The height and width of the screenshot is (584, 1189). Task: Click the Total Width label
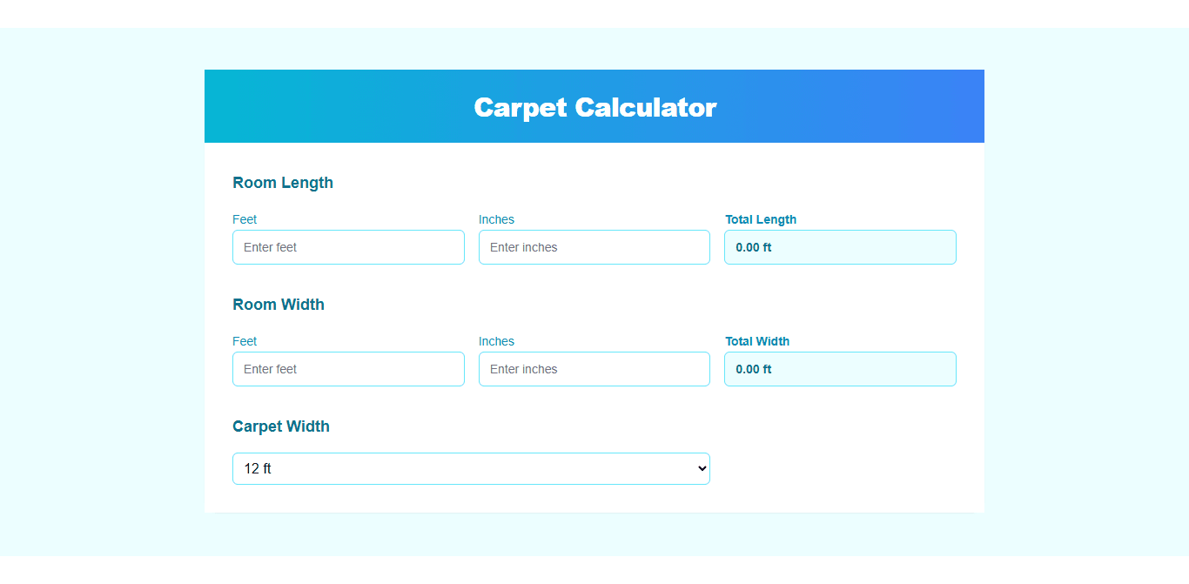coord(757,341)
